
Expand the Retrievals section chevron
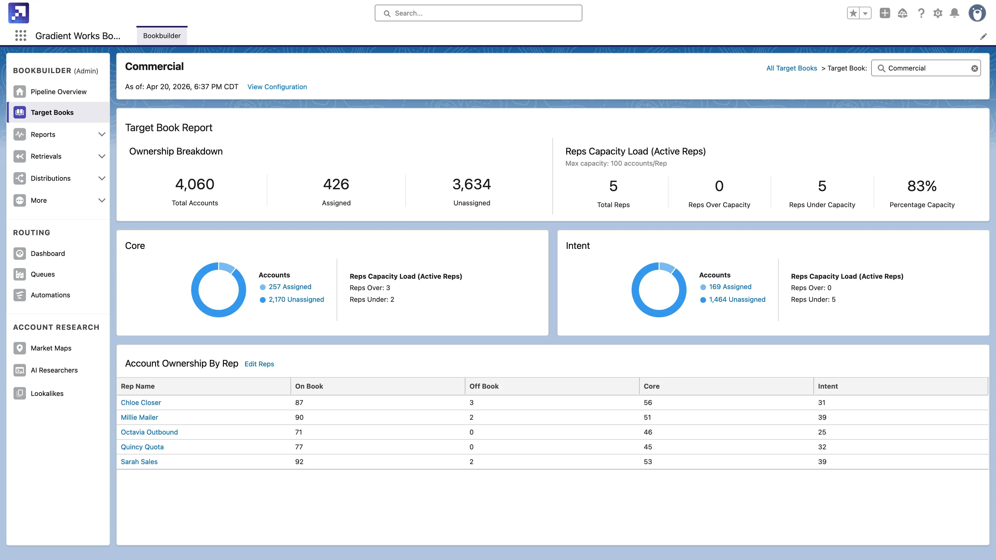click(x=102, y=156)
